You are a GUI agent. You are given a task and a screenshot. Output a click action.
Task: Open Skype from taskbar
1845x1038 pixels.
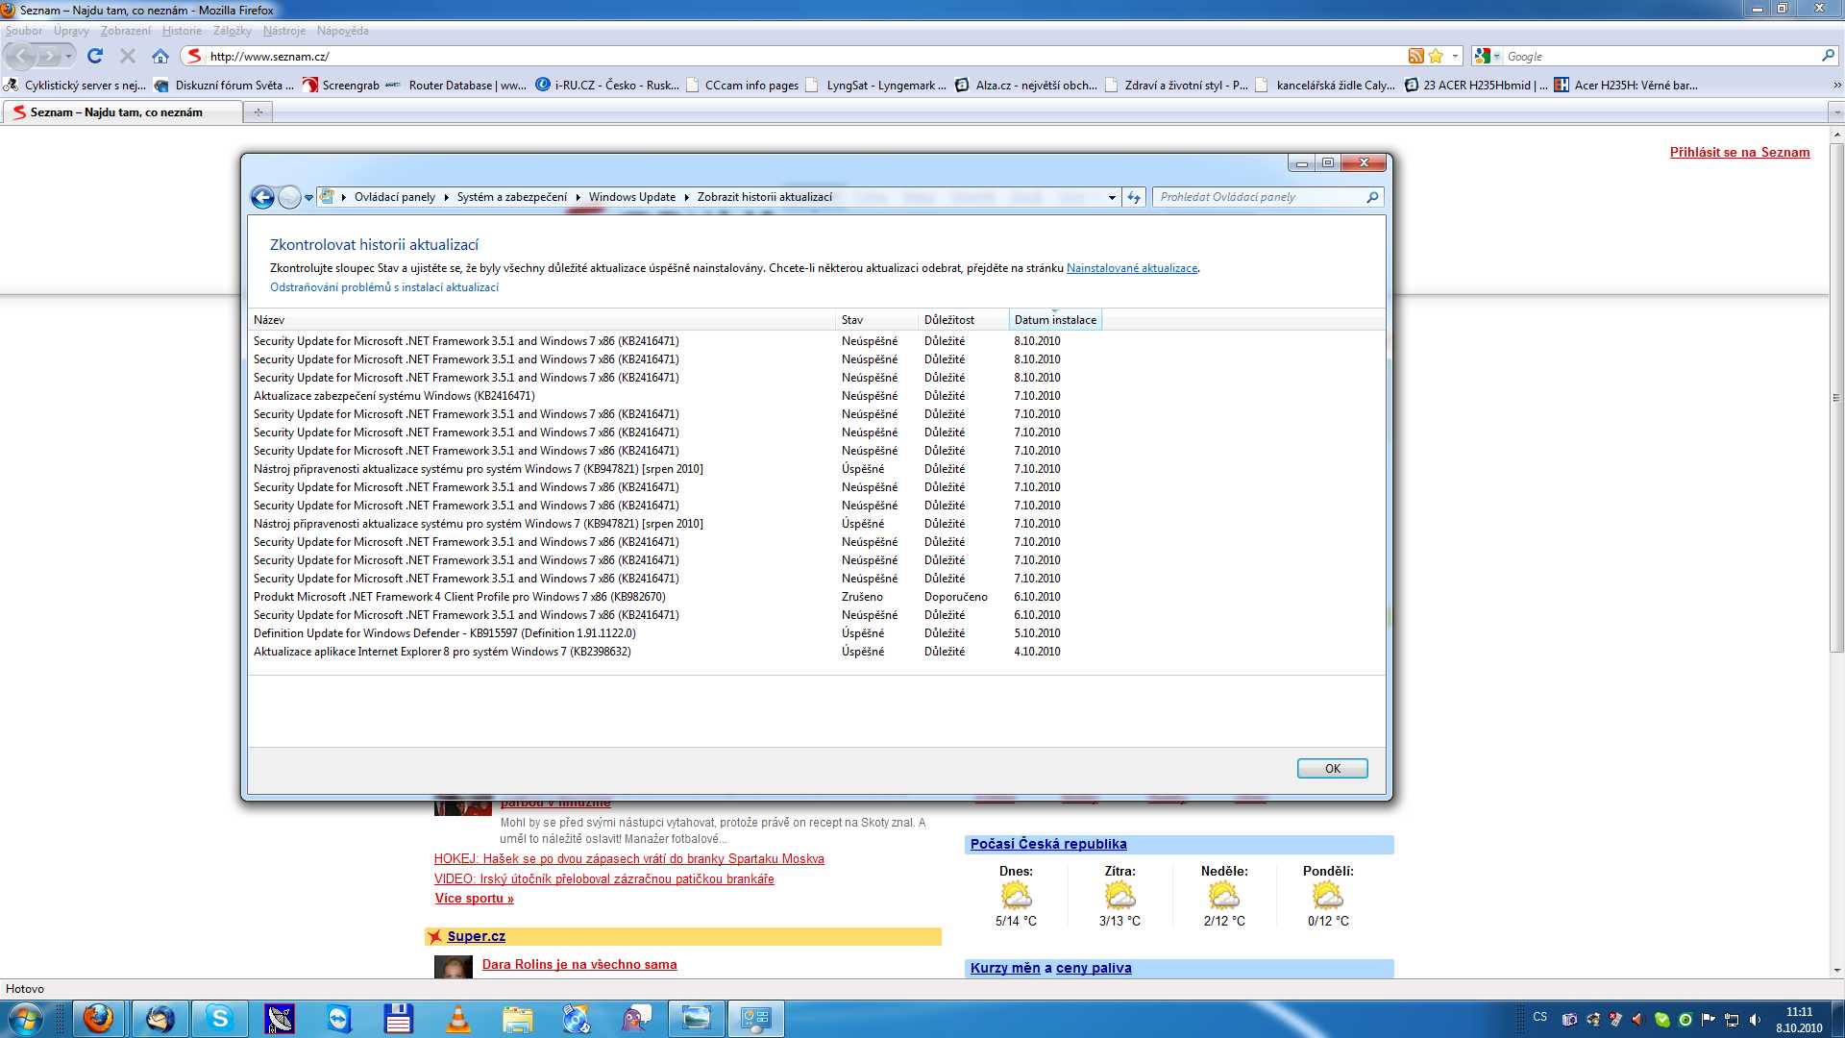click(x=220, y=1019)
